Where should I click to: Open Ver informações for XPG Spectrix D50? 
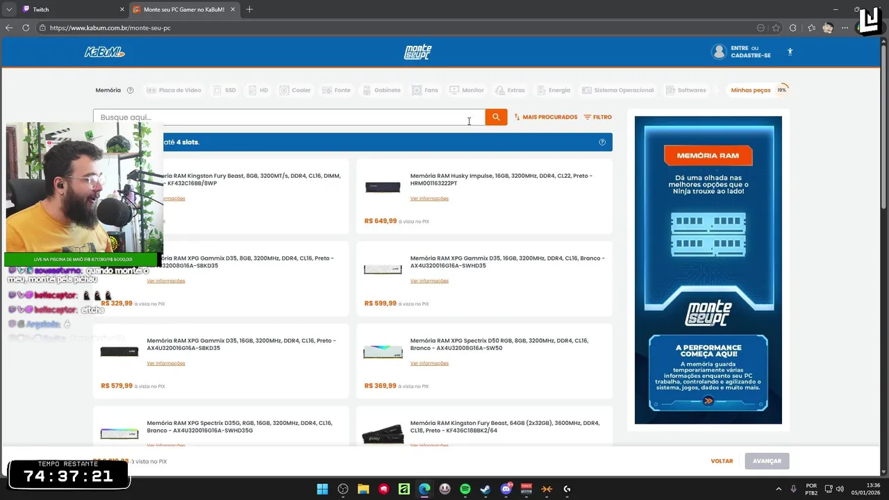[429, 363]
